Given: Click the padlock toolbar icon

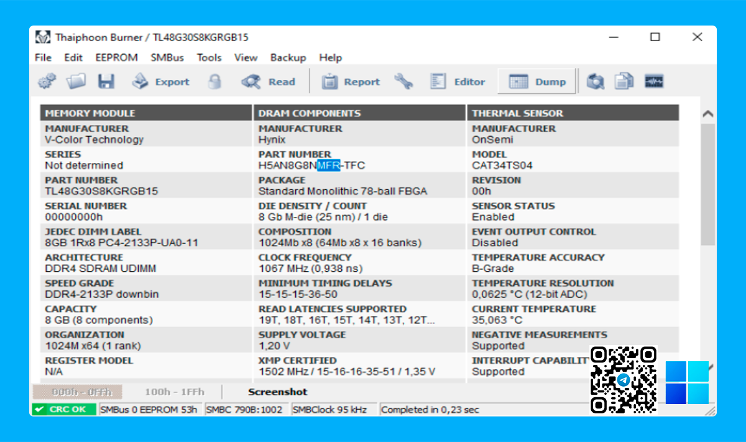Looking at the screenshot, I should pyautogui.click(x=214, y=81).
